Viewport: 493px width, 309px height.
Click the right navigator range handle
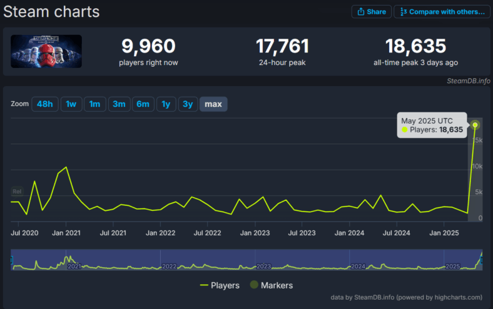point(481,260)
